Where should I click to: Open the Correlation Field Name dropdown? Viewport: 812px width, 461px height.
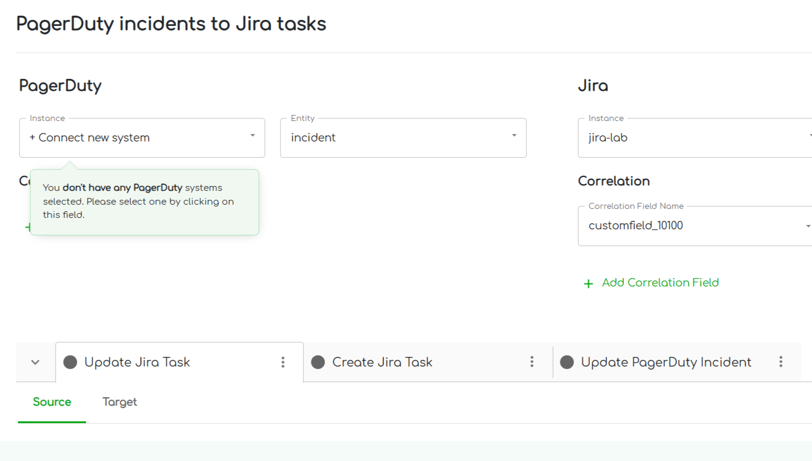tap(693, 226)
